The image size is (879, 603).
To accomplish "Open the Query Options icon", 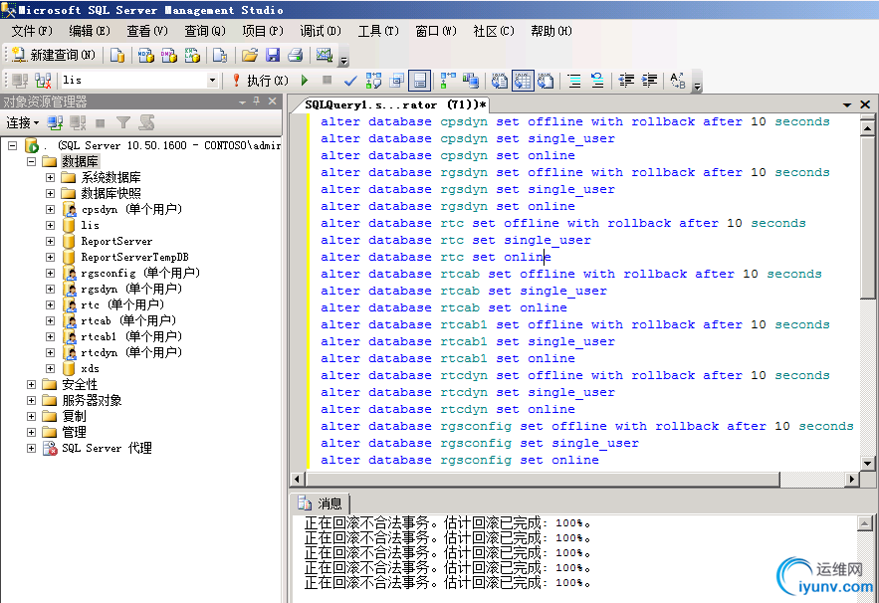I will [396, 81].
